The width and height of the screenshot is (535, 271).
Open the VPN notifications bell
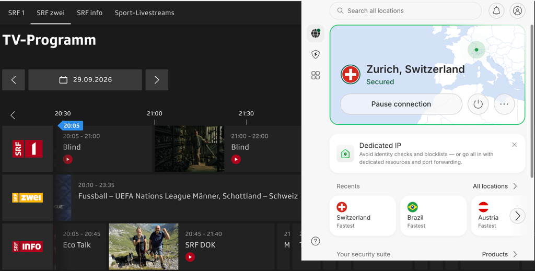(x=496, y=11)
